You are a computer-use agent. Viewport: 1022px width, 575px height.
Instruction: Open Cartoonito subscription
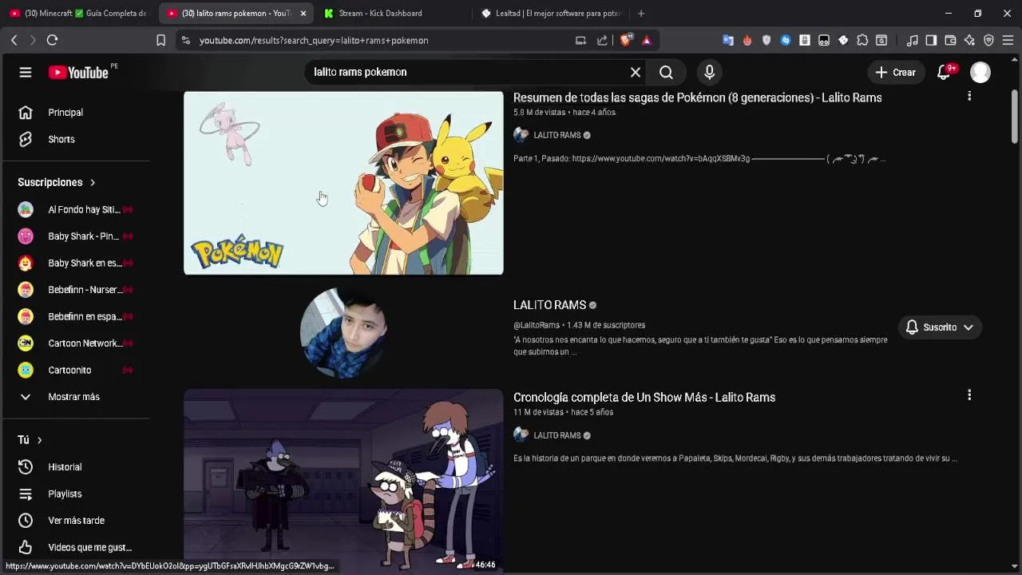[x=76, y=370]
